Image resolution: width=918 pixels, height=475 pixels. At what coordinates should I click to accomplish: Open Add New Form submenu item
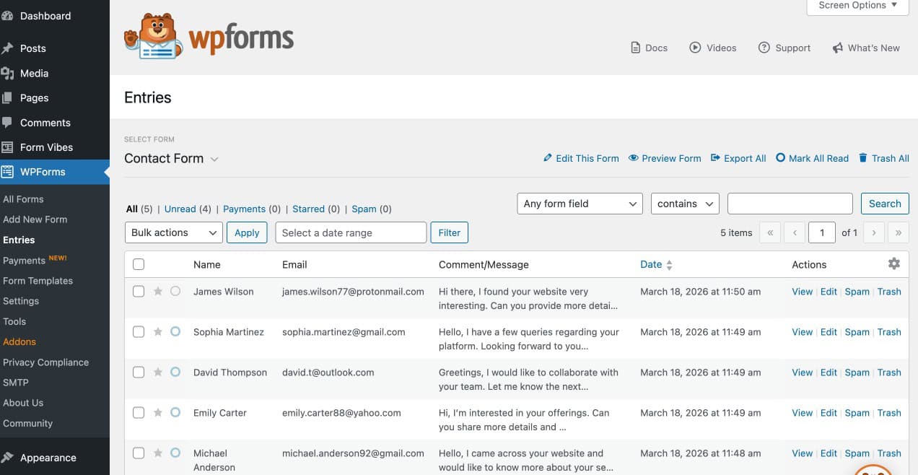[x=35, y=219]
